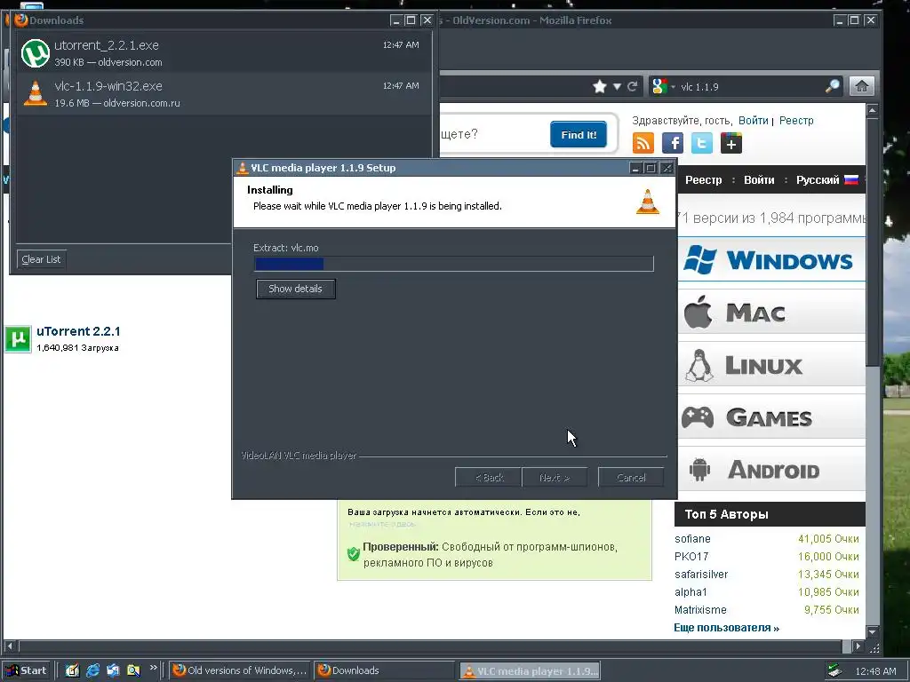Switch to Old versions of Windows taskbar item
Image resolution: width=910 pixels, height=682 pixels.
coord(240,670)
